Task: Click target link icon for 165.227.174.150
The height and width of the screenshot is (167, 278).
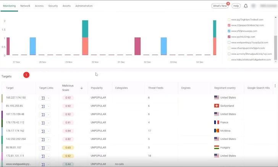Action: click(43, 98)
